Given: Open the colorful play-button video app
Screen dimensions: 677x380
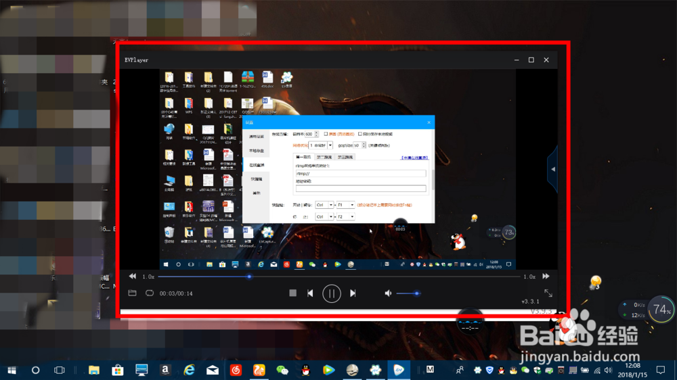Looking at the screenshot, I should pos(328,370).
